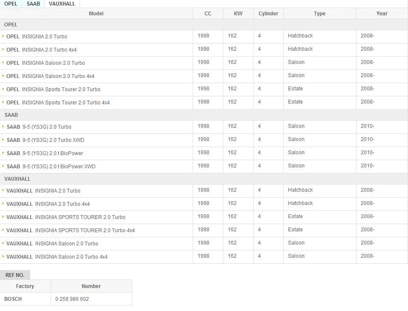Click the arrow beside VAUXHALL SPORTS TOURER 2.0 Turbo 4x4

(3, 230)
